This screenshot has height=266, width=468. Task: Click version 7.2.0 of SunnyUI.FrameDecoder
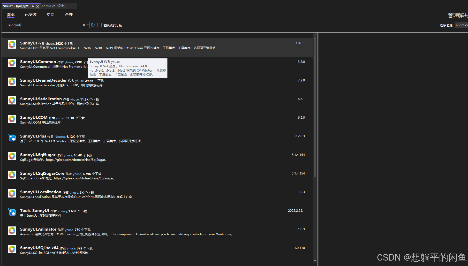(301, 80)
